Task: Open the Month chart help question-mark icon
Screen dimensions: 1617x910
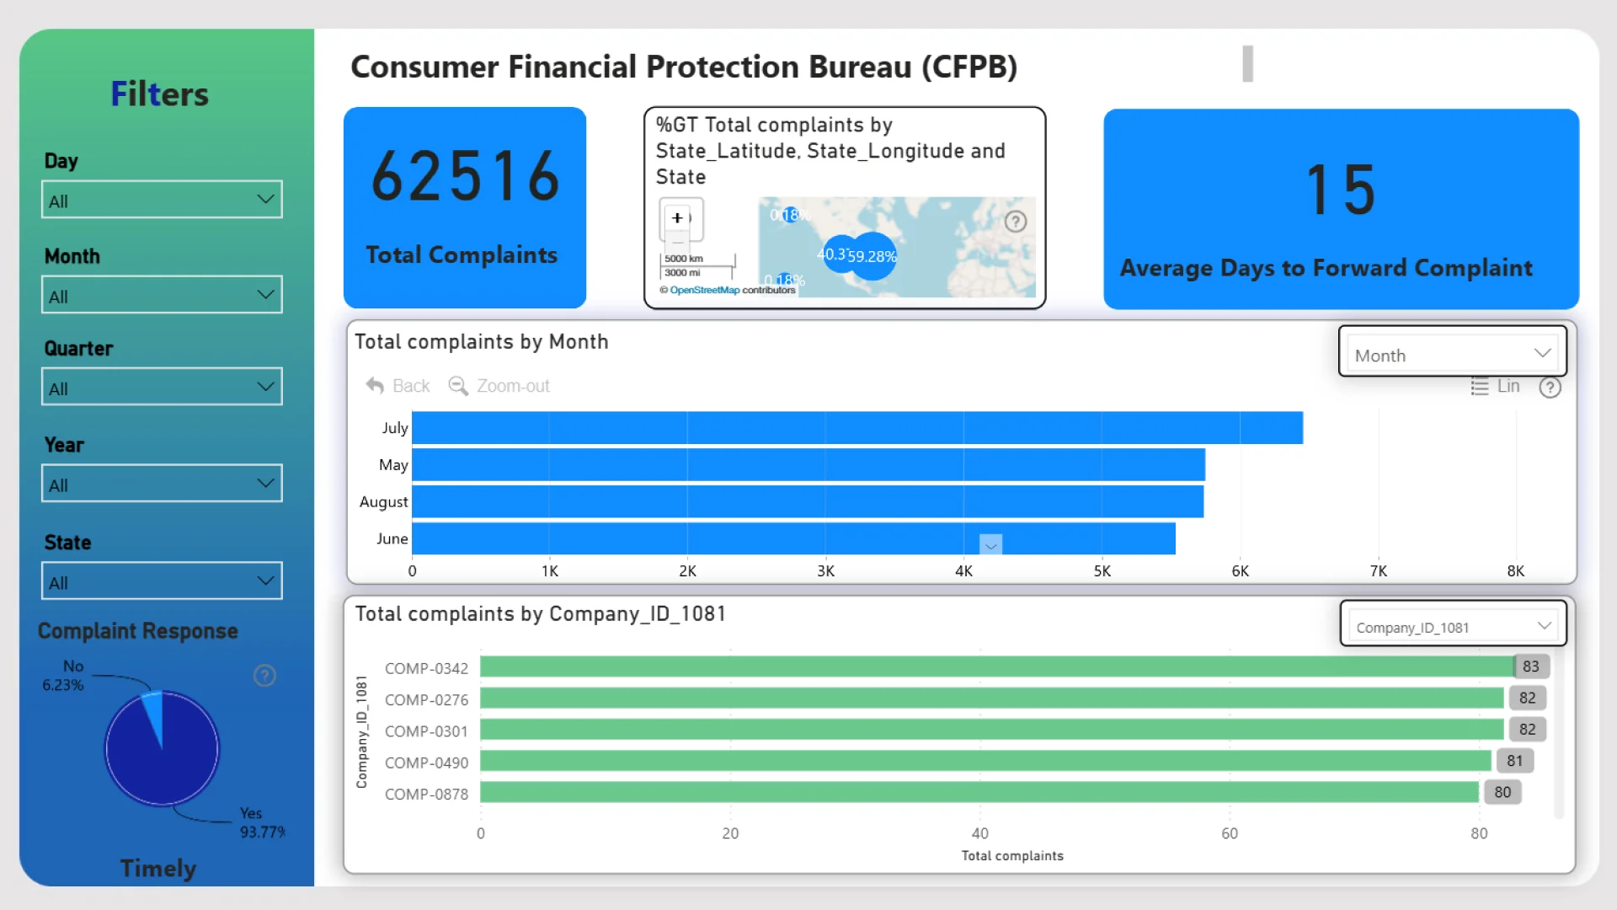Action: (1550, 388)
